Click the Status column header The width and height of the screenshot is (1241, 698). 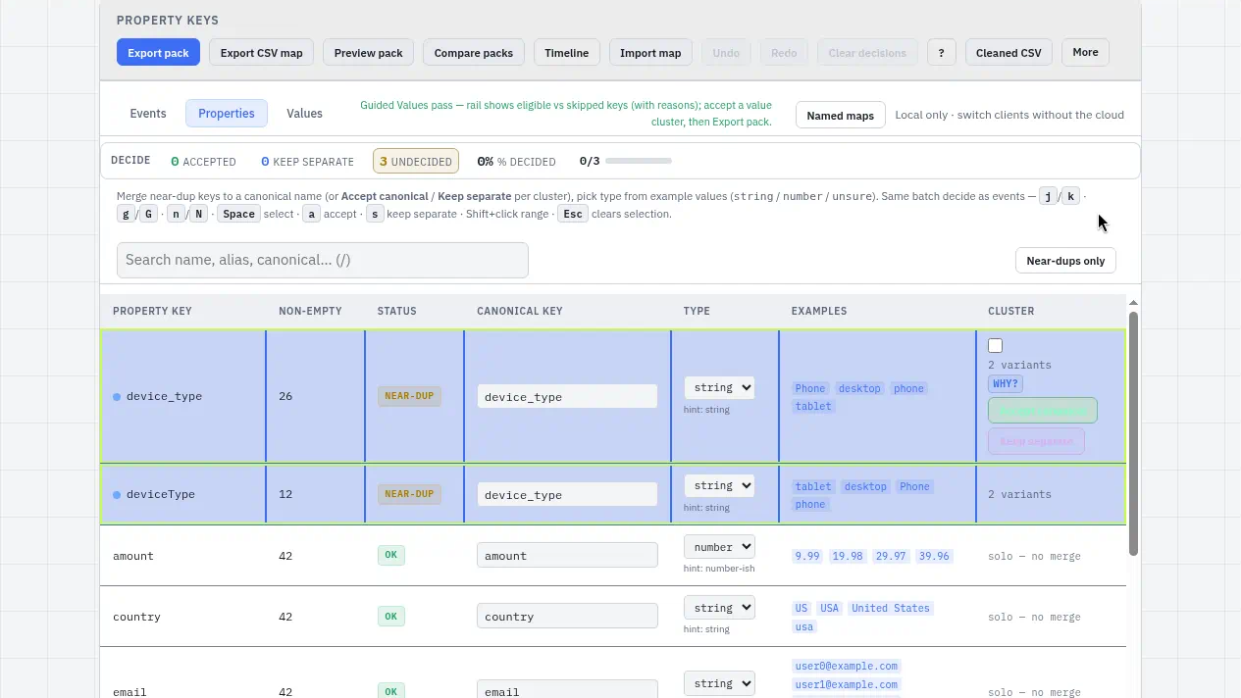[x=396, y=311]
